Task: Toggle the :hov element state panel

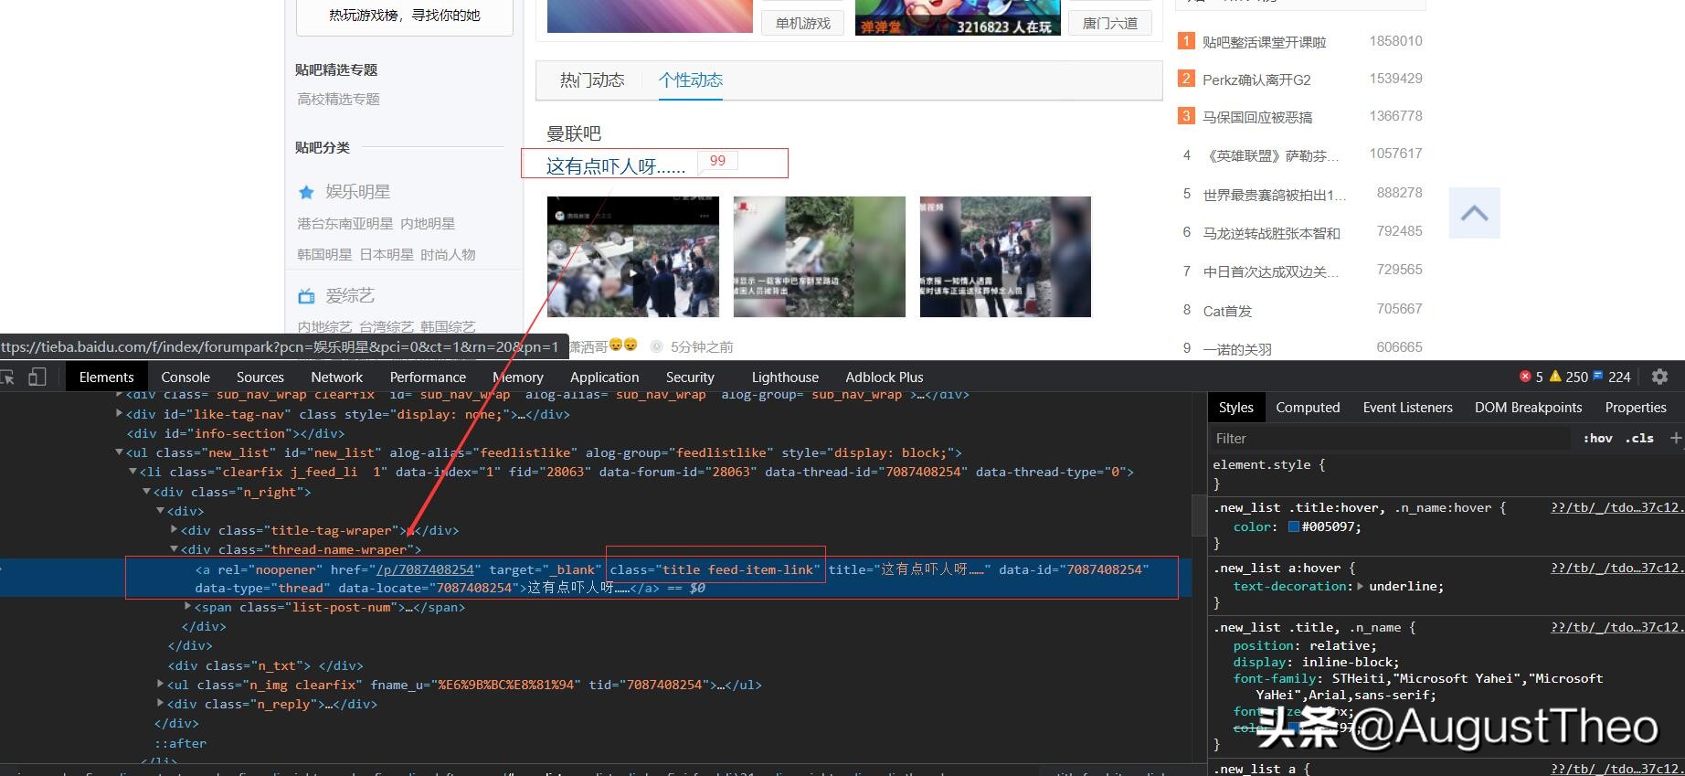Action: click(x=1597, y=438)
